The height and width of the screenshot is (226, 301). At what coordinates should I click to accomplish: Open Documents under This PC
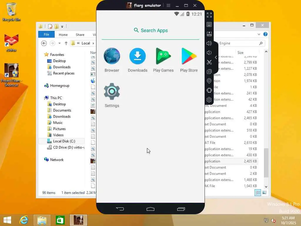62,110
